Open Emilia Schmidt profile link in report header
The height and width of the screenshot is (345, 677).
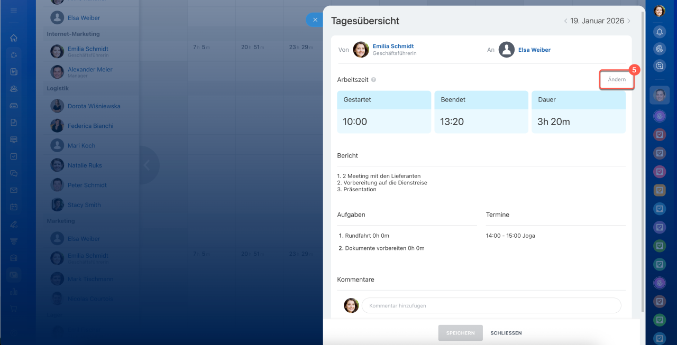click(393, 46)
